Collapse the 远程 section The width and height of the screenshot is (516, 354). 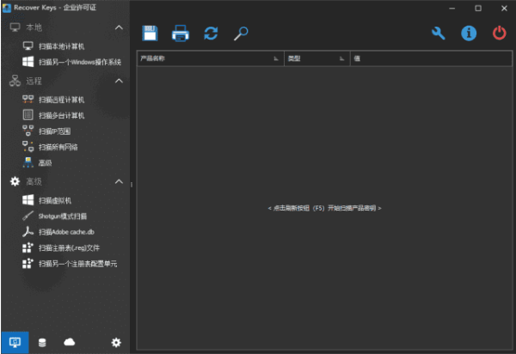(119, 81)
